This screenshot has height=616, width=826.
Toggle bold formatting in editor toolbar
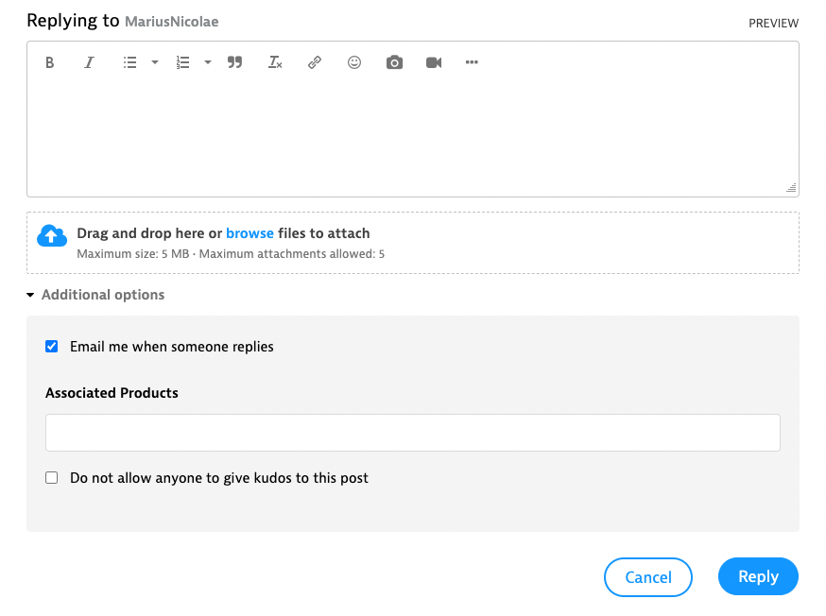(50, 62)
